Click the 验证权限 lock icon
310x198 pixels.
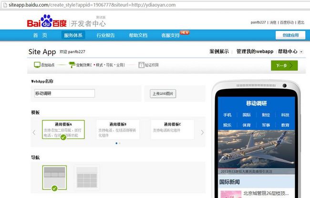(141, 65)
